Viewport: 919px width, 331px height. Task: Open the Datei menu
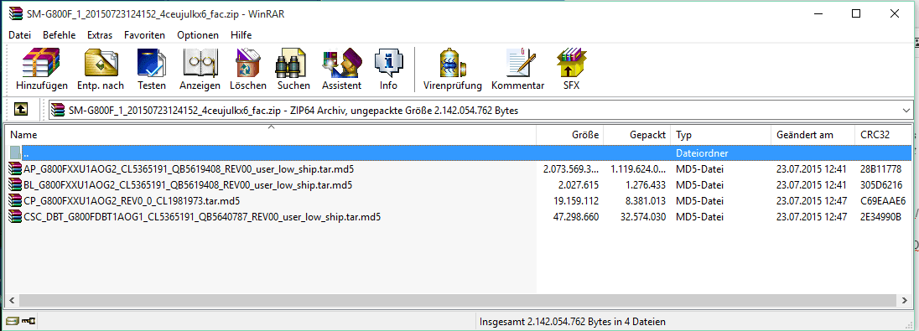(x=20, y=35)
